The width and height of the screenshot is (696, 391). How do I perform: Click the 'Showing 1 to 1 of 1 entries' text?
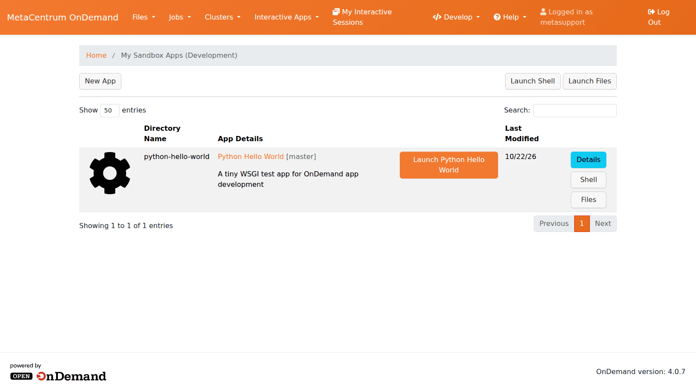(126, 226)
